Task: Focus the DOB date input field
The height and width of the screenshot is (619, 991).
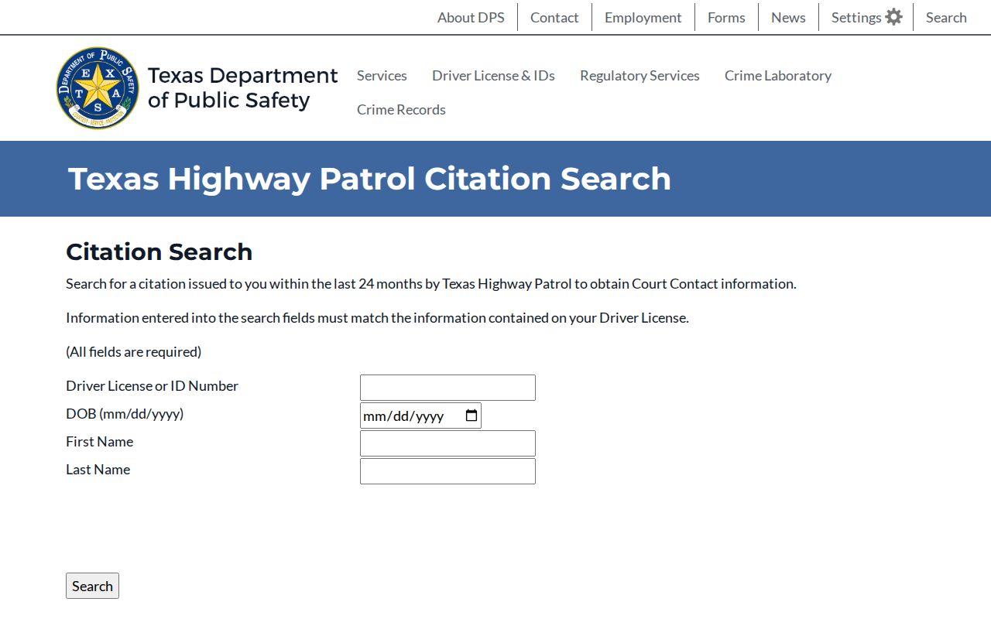Action: point(420,416)
